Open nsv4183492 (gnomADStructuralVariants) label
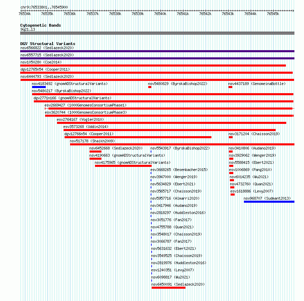Viewport: 304px width, 301px height. 70,84
